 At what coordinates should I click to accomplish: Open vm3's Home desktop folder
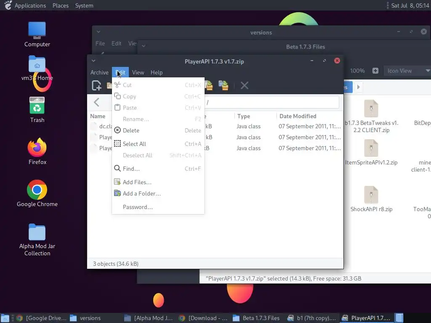[x=37, y=68]
